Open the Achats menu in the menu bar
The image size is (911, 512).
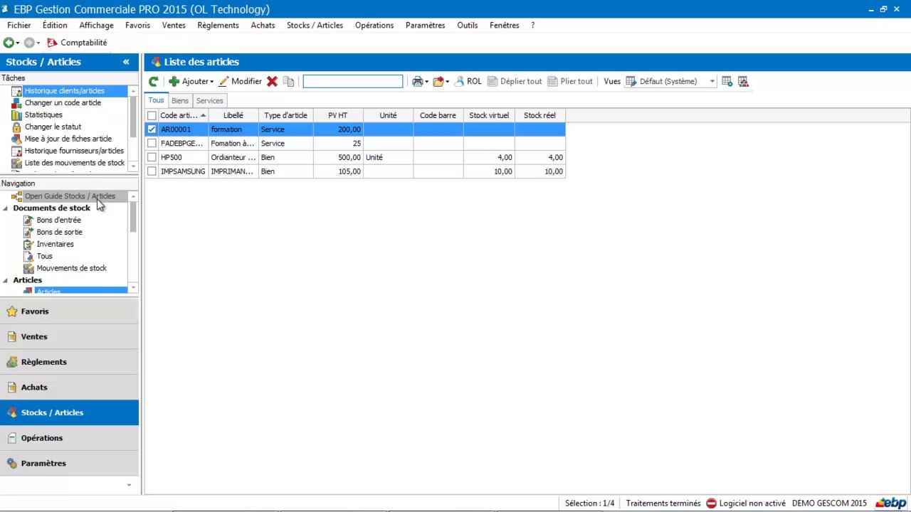263,26
